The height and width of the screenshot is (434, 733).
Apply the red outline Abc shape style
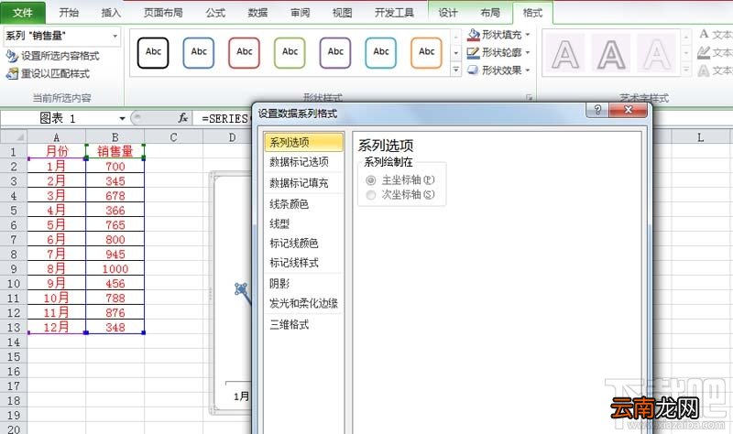click(244, 53)
